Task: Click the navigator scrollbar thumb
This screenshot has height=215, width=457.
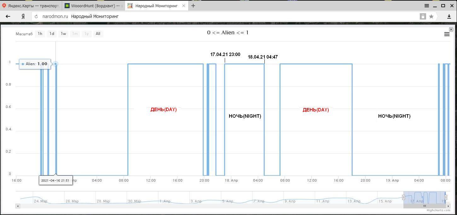Action: [x=425, y=206]
